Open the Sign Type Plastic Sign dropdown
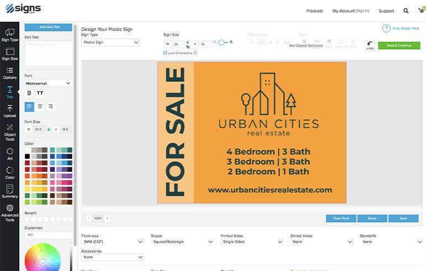The image size is (426, 271). click(x=110, y=42)
